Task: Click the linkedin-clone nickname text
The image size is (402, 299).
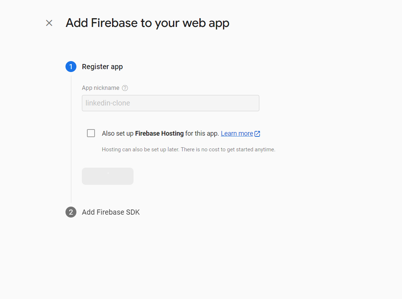Action: [x=108, y=103]
